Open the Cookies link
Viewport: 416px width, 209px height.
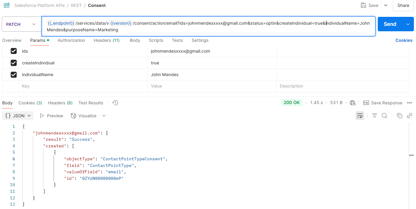[x=404, y=40]
